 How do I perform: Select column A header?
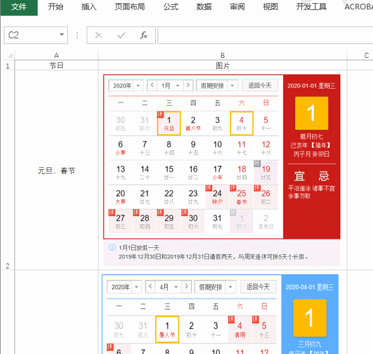pyautogui.click(x=57, y=55)
